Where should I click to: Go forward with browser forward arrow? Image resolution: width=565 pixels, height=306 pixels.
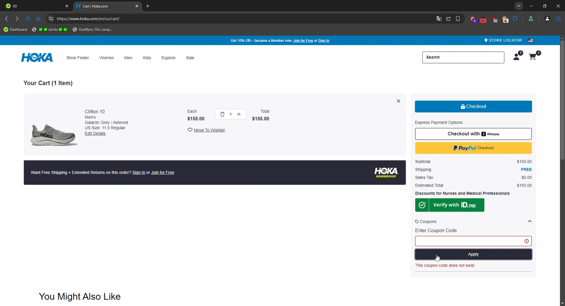point(17,18)
